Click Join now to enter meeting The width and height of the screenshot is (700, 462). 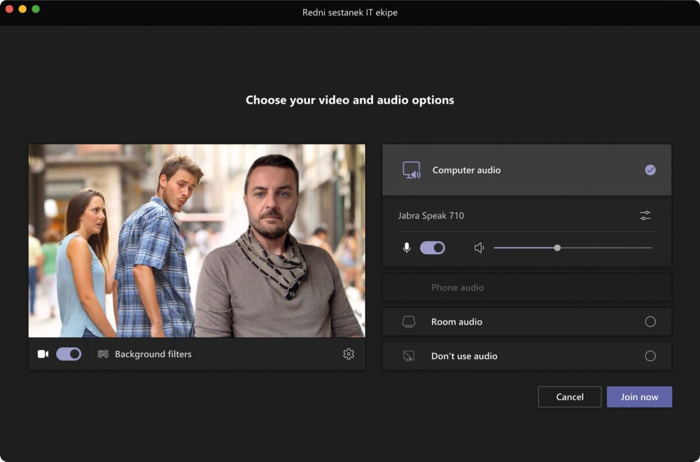(x=639, y=397)
